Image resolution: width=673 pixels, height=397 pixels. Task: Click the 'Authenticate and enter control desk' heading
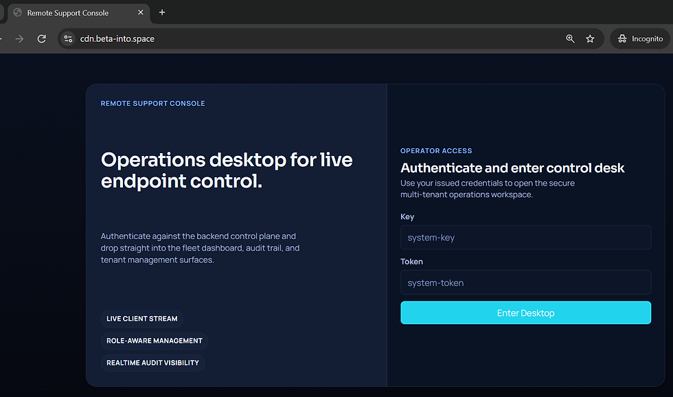[x=512, y=168]
